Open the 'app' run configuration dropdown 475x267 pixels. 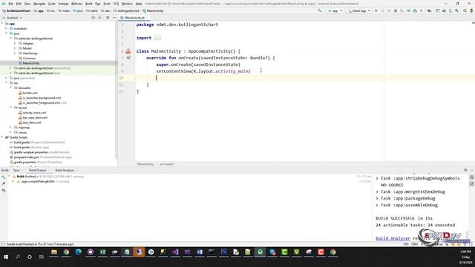click(335, 10)
